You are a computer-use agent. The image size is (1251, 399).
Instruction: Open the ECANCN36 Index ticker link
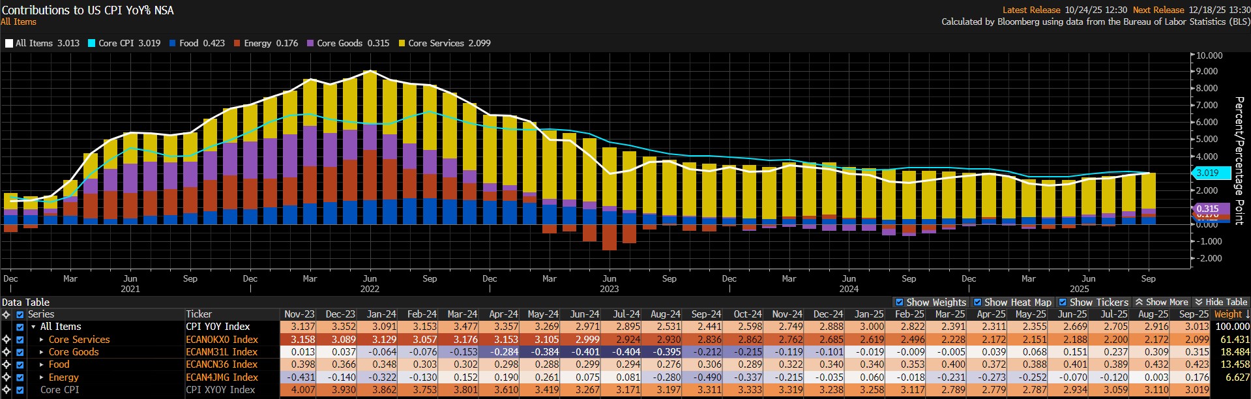coord(222,364)
